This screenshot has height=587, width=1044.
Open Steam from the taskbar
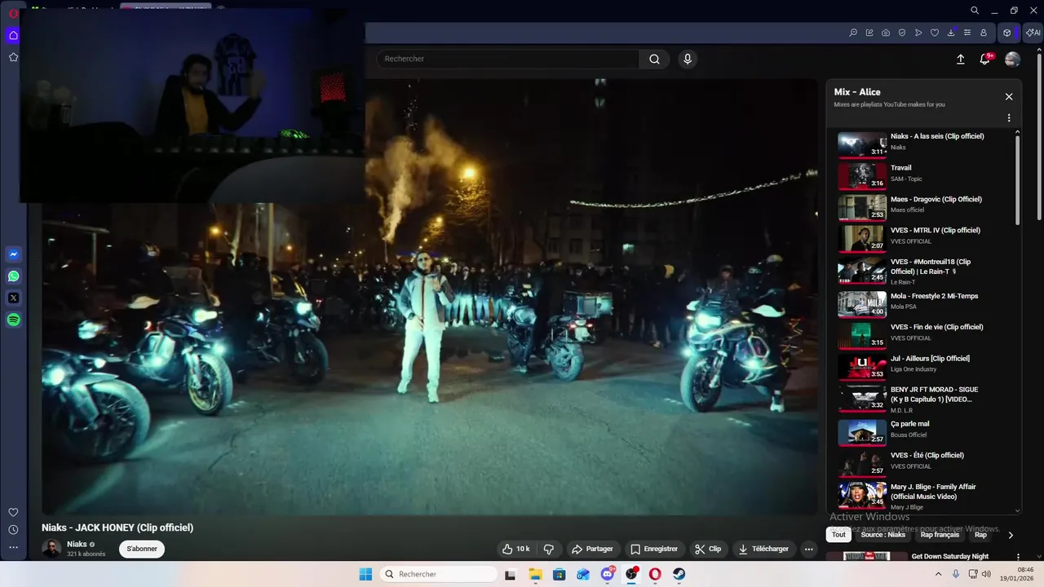coord(679,574)
